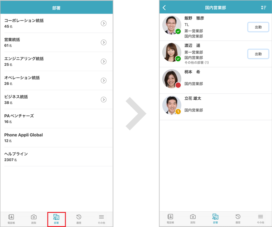
Task: Open 飯野 雅彦's profile photo
Action: click(172, 25)
